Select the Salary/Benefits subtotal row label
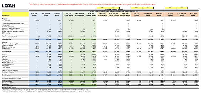Viewport: 201px width, 95px height. [x=6, y=52]
